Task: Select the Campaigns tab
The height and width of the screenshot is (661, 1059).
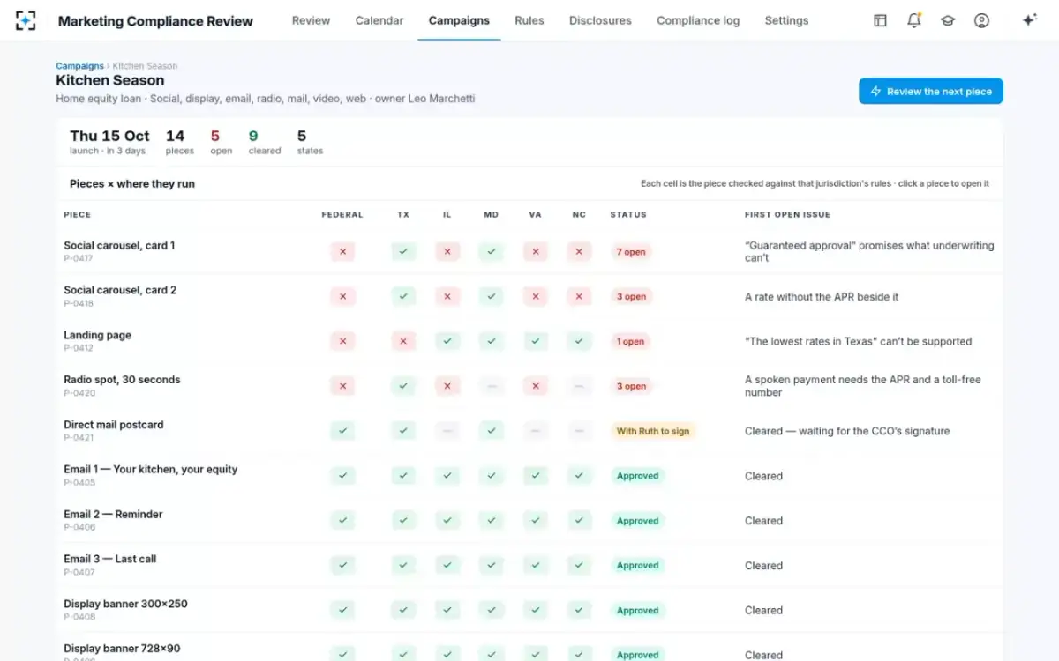Action: point(459,20)
